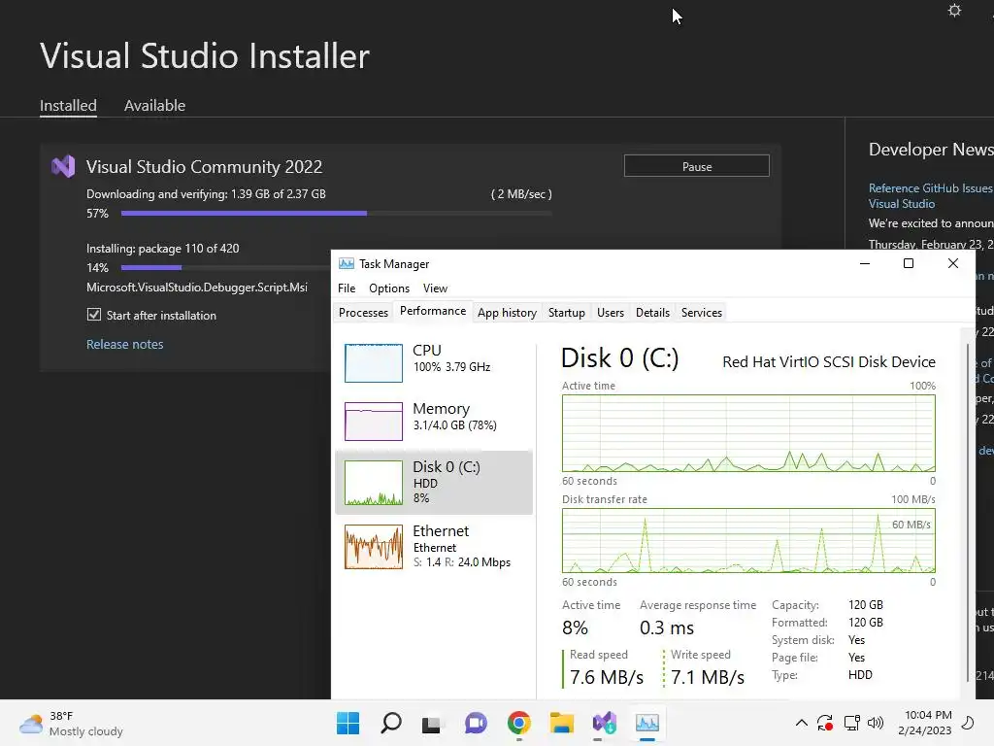
Task: Toggle Start after installation checkbox
Action: click(x=94, y=315)
